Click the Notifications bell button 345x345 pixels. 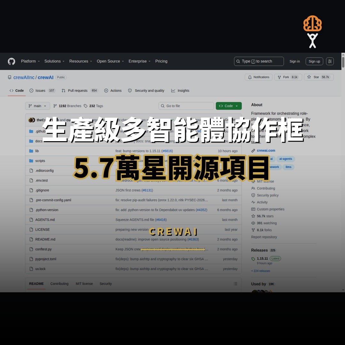pos(258,77)
